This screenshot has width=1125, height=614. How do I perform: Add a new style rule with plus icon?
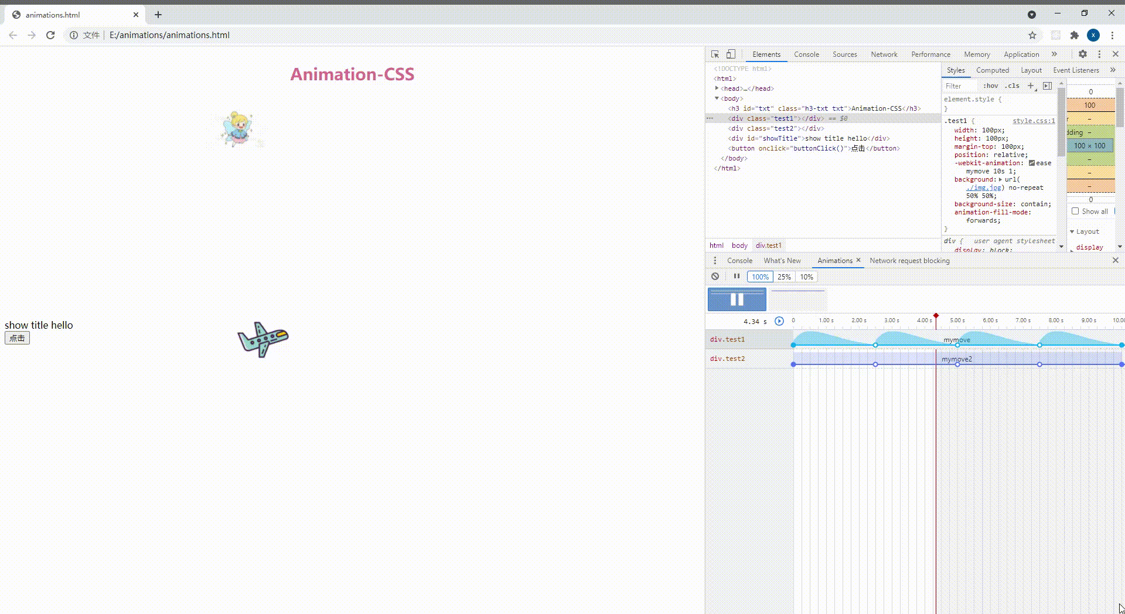tap(1031, 86)
